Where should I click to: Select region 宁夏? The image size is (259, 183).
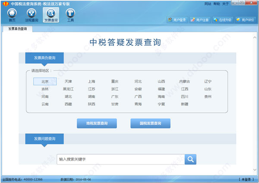[x=161, y=104]
